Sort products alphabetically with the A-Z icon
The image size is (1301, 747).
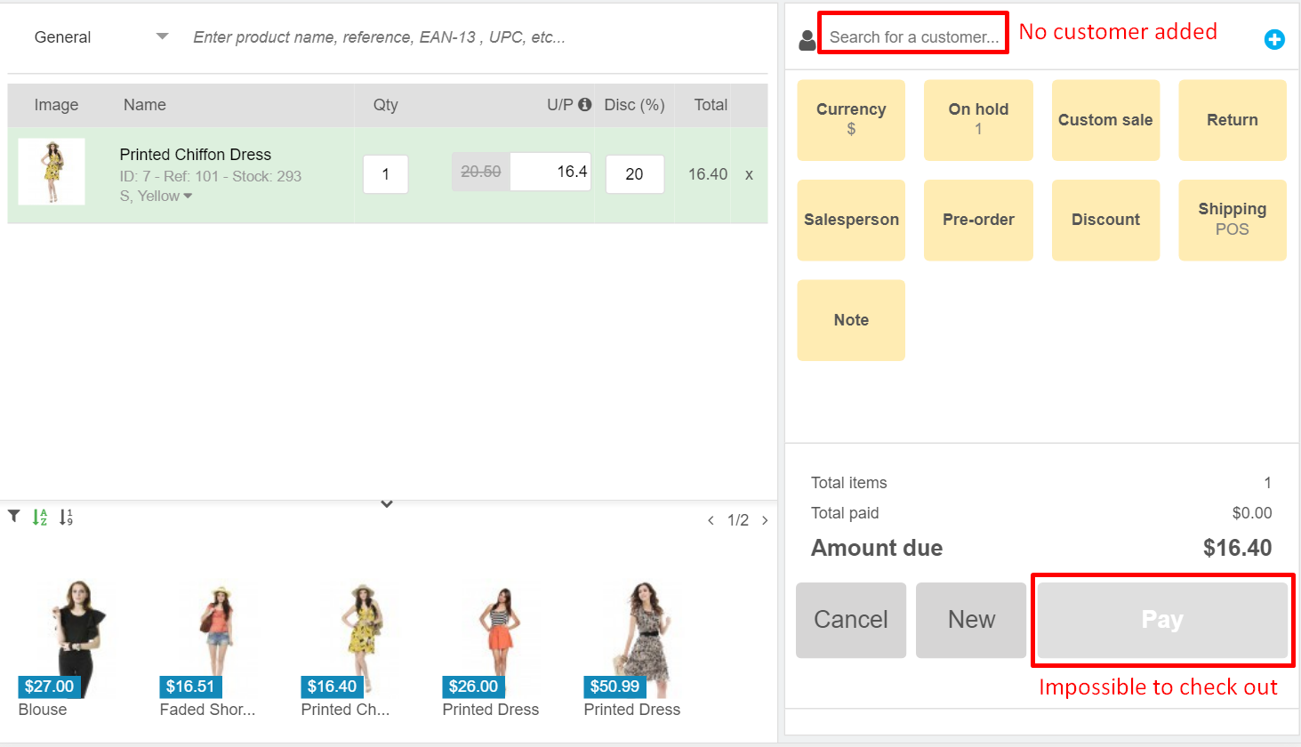pyautogui.click(x=39, y=516)
